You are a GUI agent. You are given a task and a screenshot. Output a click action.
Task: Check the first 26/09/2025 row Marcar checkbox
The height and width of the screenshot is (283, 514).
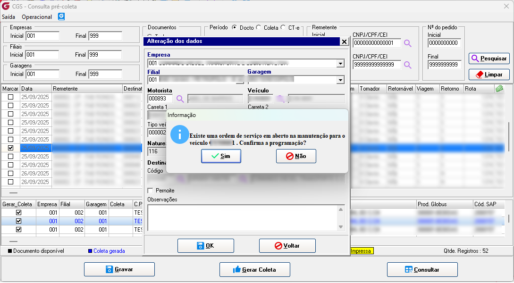pyautogui.click(x=10, y=173)
